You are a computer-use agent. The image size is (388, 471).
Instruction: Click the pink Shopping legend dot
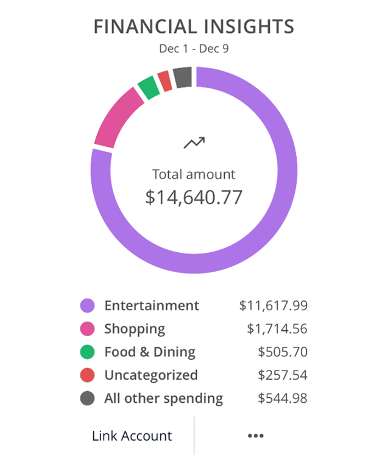coord(88,329)
